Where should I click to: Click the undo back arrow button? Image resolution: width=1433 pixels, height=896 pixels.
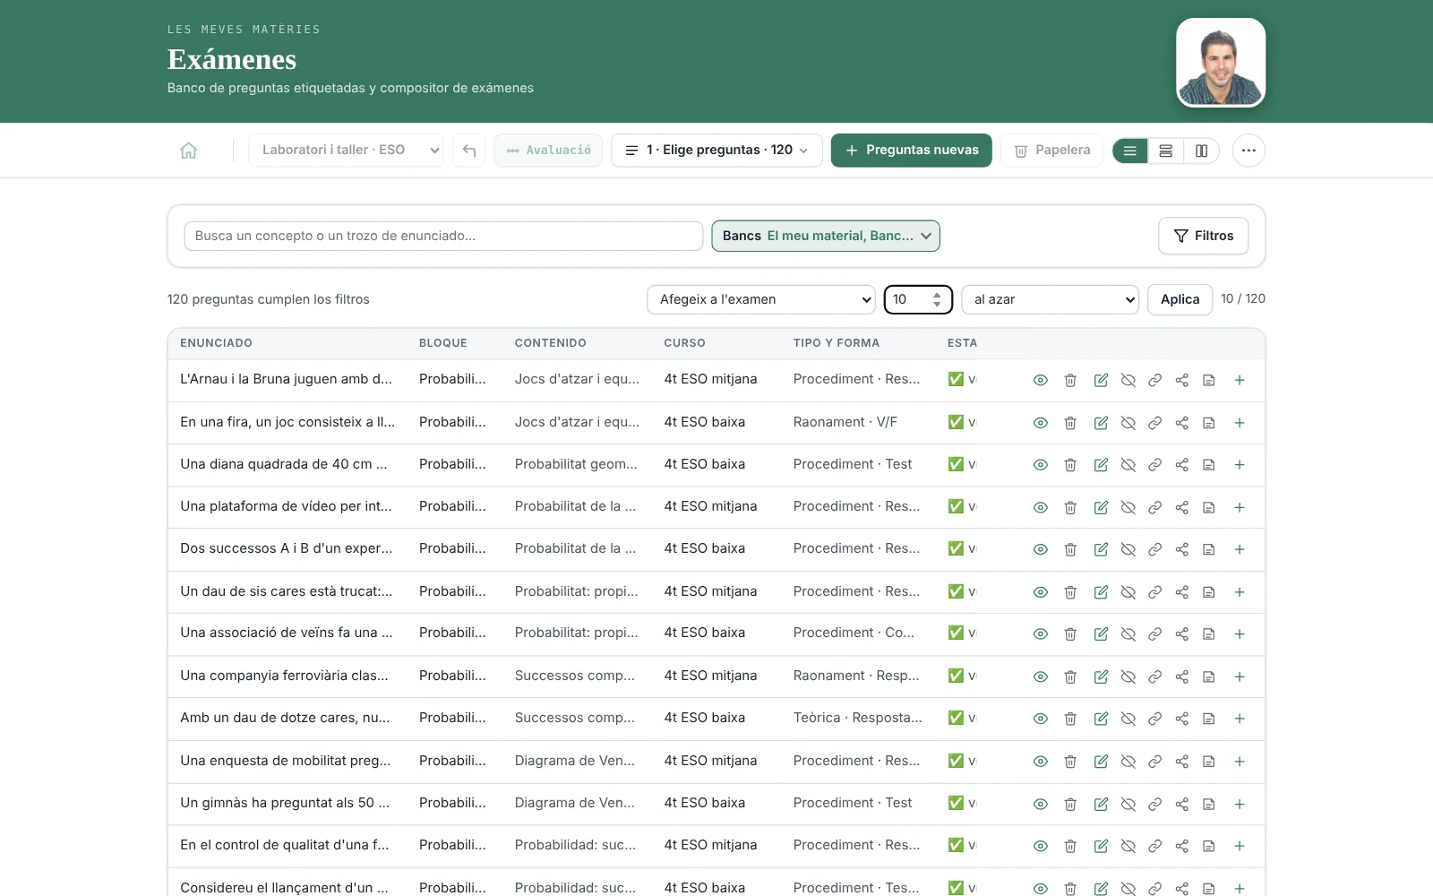point(468,151)
